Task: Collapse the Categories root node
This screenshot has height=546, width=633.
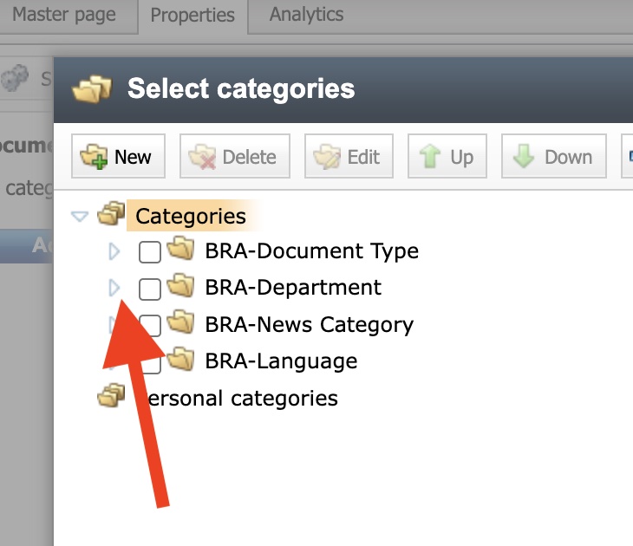Action: point(80,216)
